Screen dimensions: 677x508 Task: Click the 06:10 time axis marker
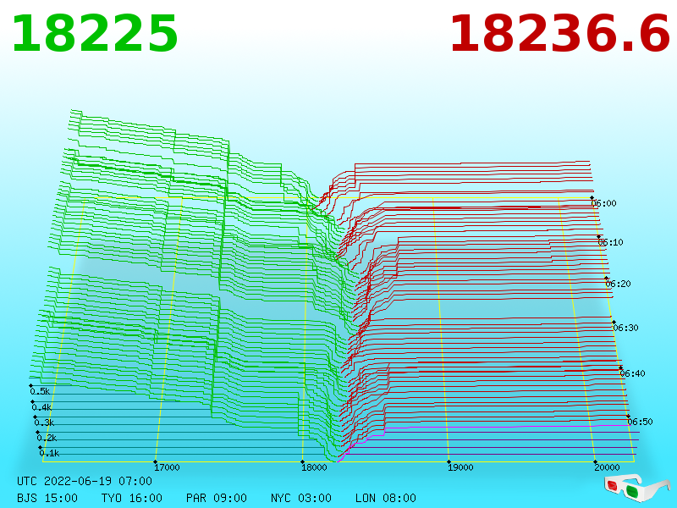pyautogui.click(x=610, y=242)
